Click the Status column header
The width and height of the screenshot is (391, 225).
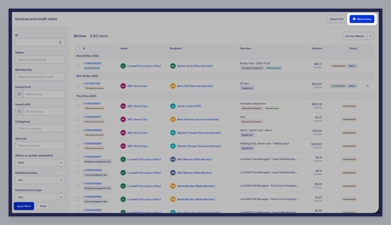pos(353,48)
